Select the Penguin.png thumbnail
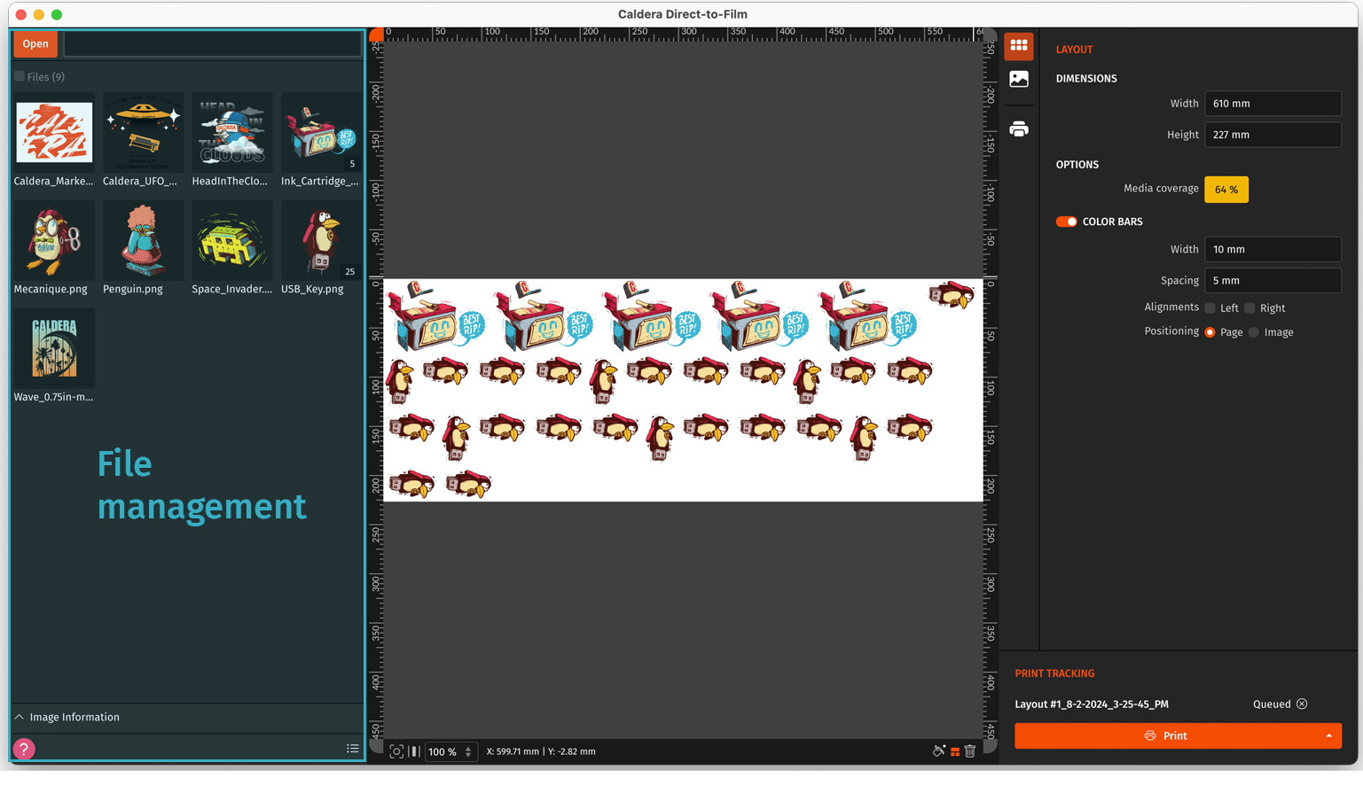The height and width of the screenshot is (786, 1363). click(x=143, y=239)
